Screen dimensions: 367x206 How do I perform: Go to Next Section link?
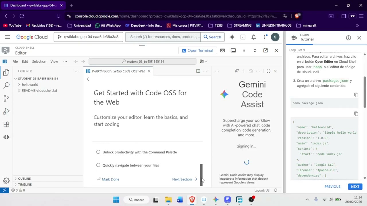pos(185,179)
